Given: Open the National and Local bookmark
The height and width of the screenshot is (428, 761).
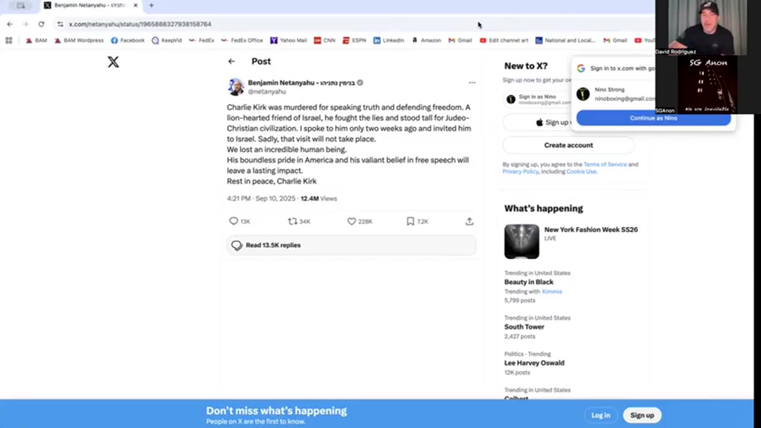Looking at the screenshot, I should click(x=565, y=40).
